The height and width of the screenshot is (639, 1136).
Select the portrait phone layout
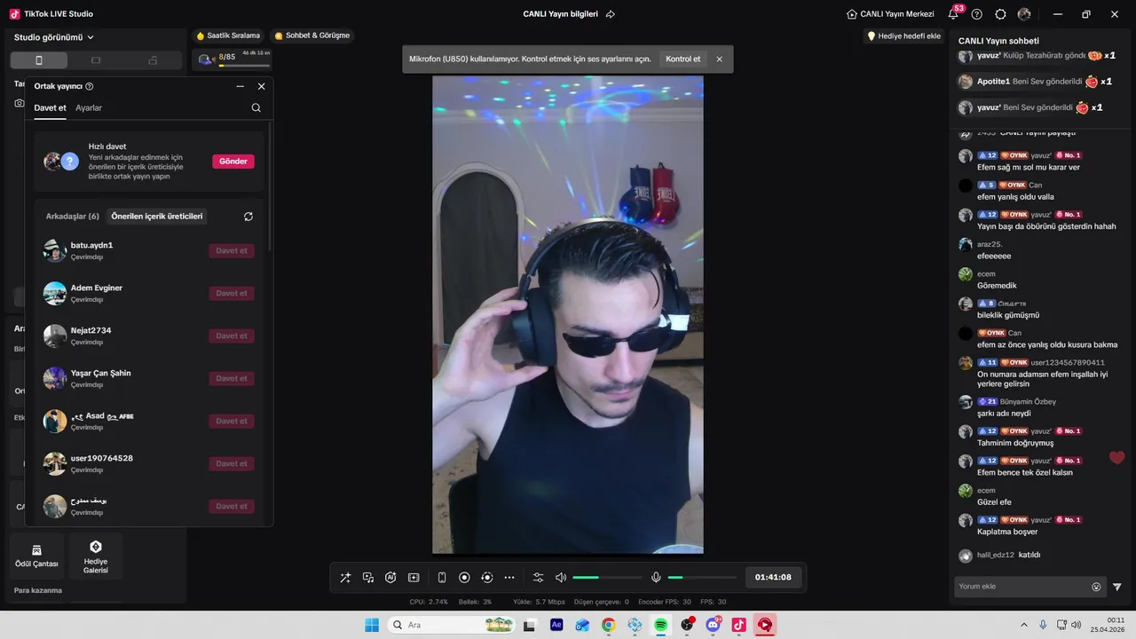pyautogui.click(x=38, y=60)
